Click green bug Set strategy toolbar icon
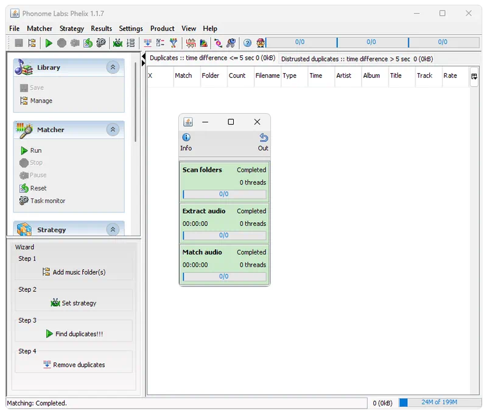 coord(117,43)
